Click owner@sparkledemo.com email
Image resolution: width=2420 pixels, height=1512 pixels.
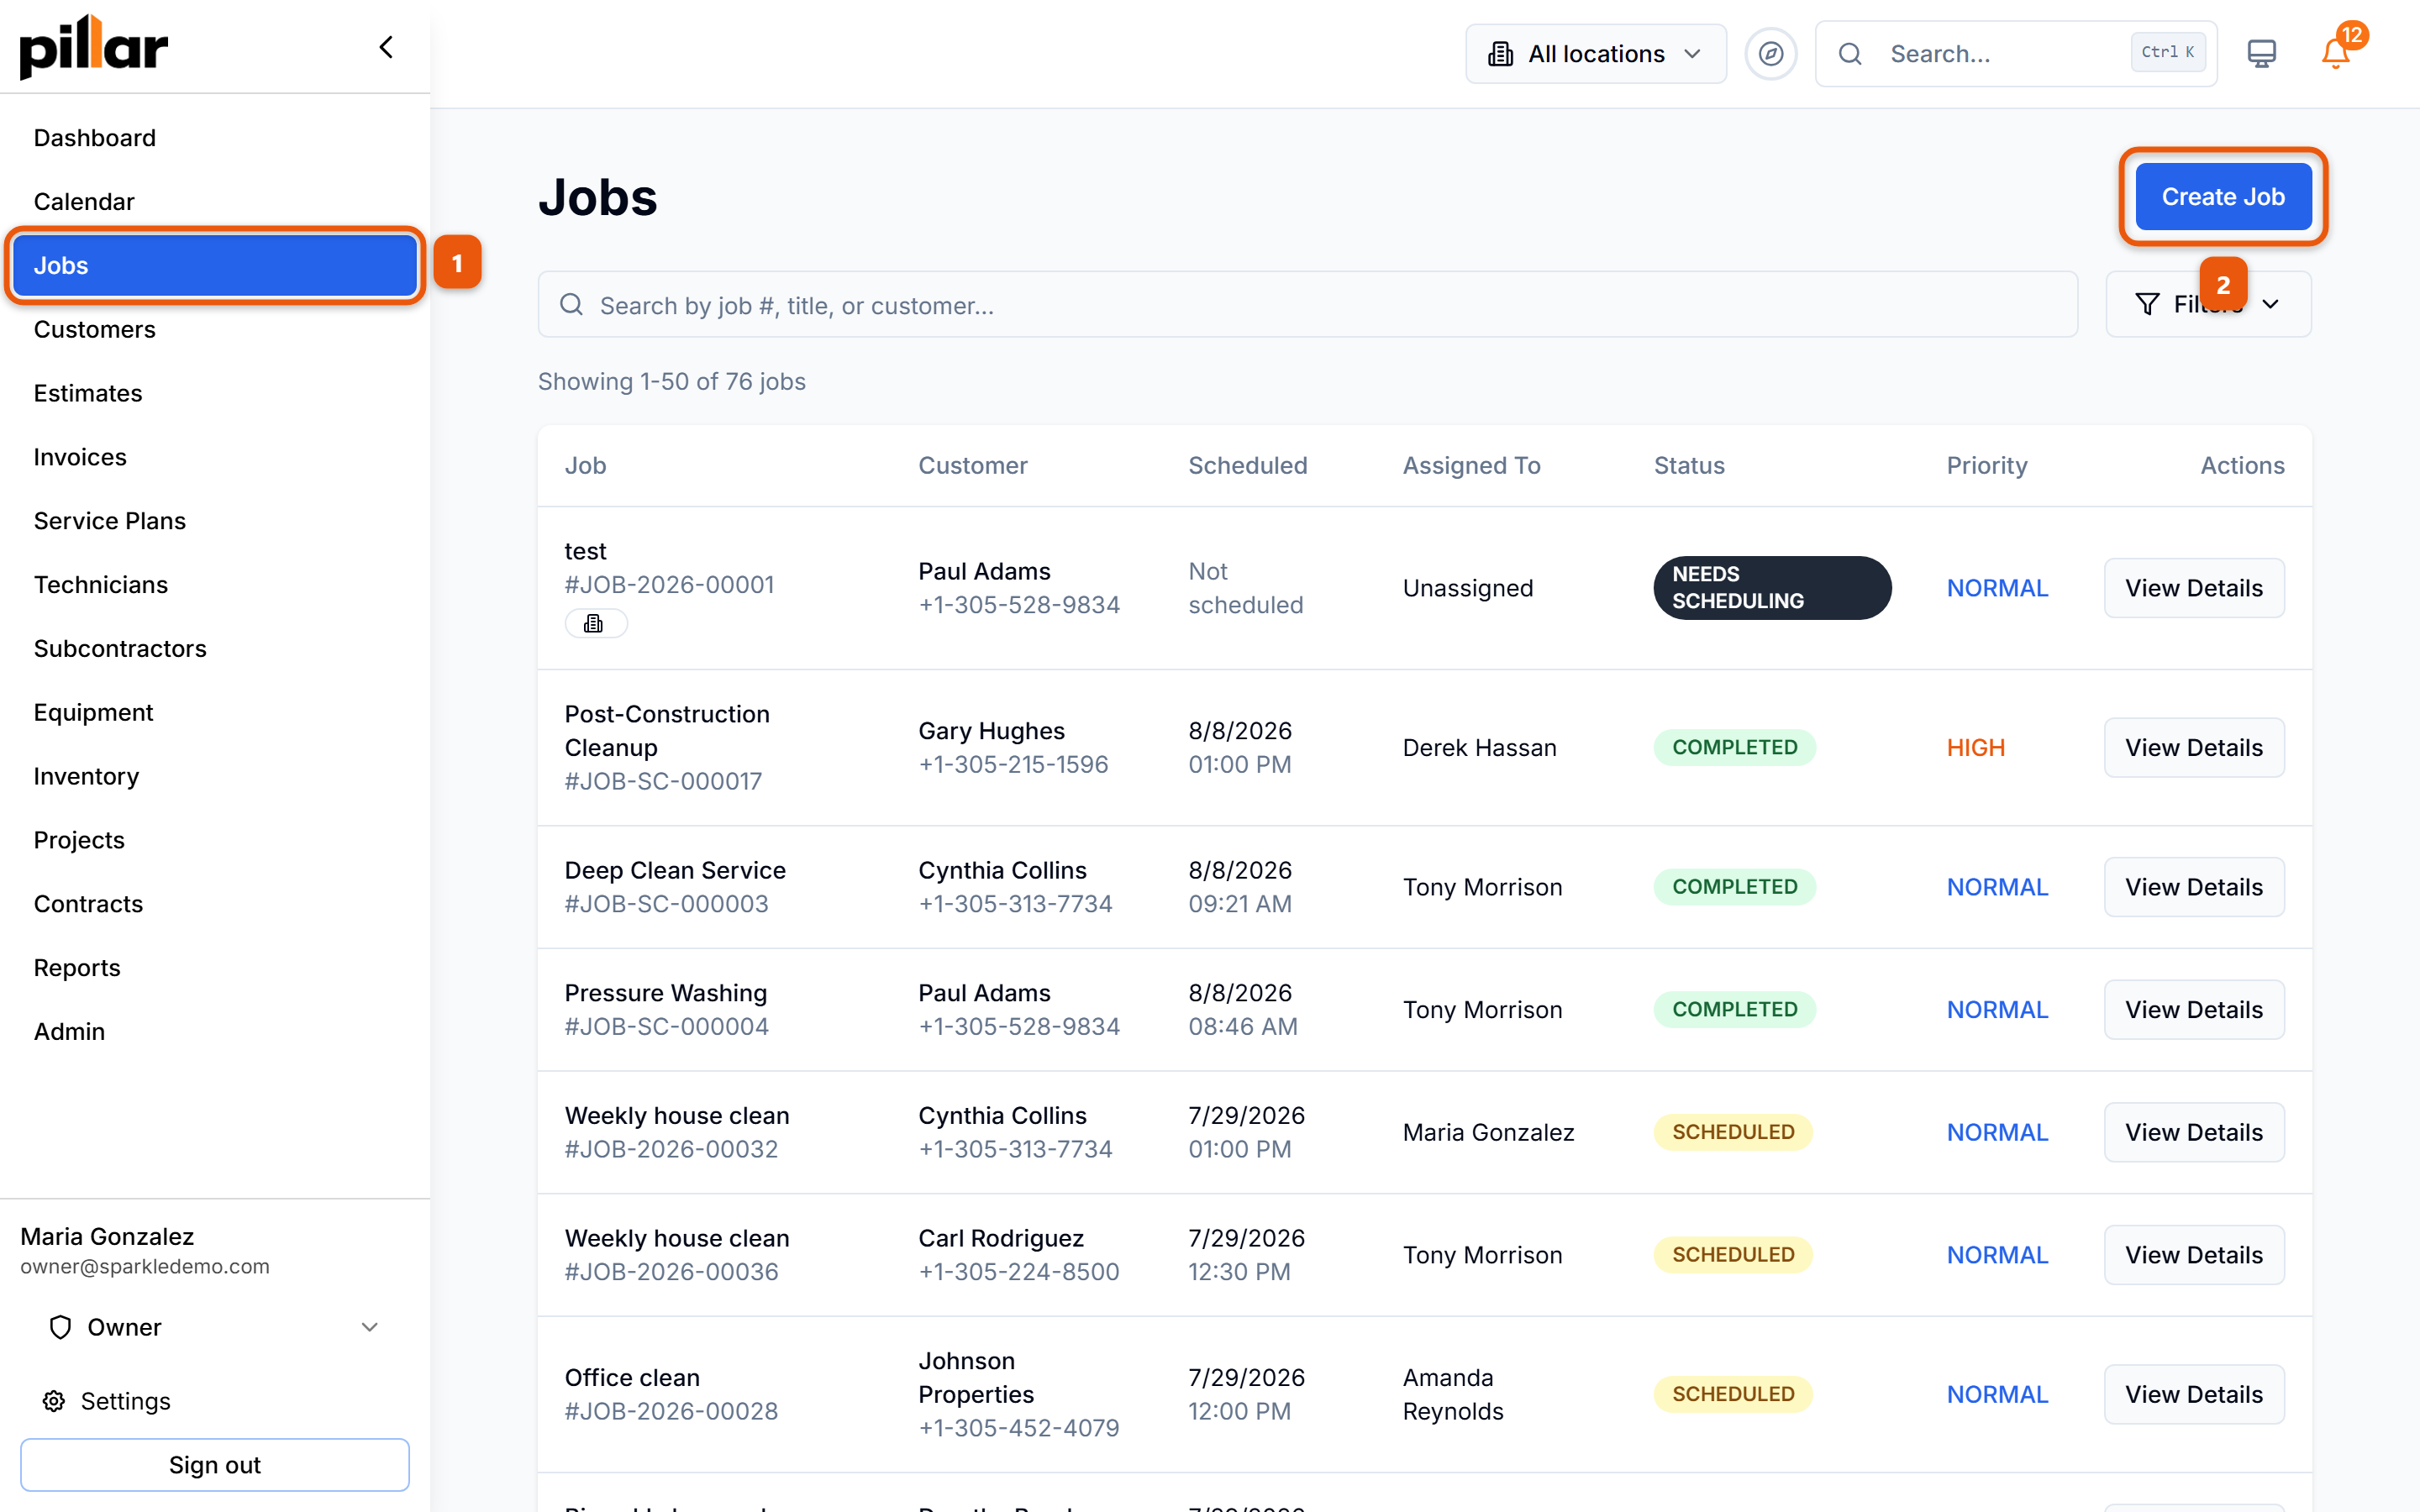[x=145, y=1266]
